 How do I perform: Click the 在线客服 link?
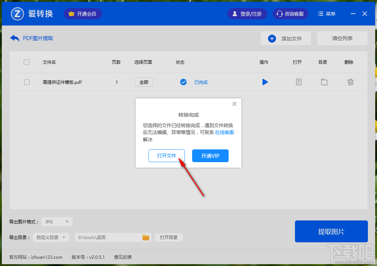tap(225, 132)
